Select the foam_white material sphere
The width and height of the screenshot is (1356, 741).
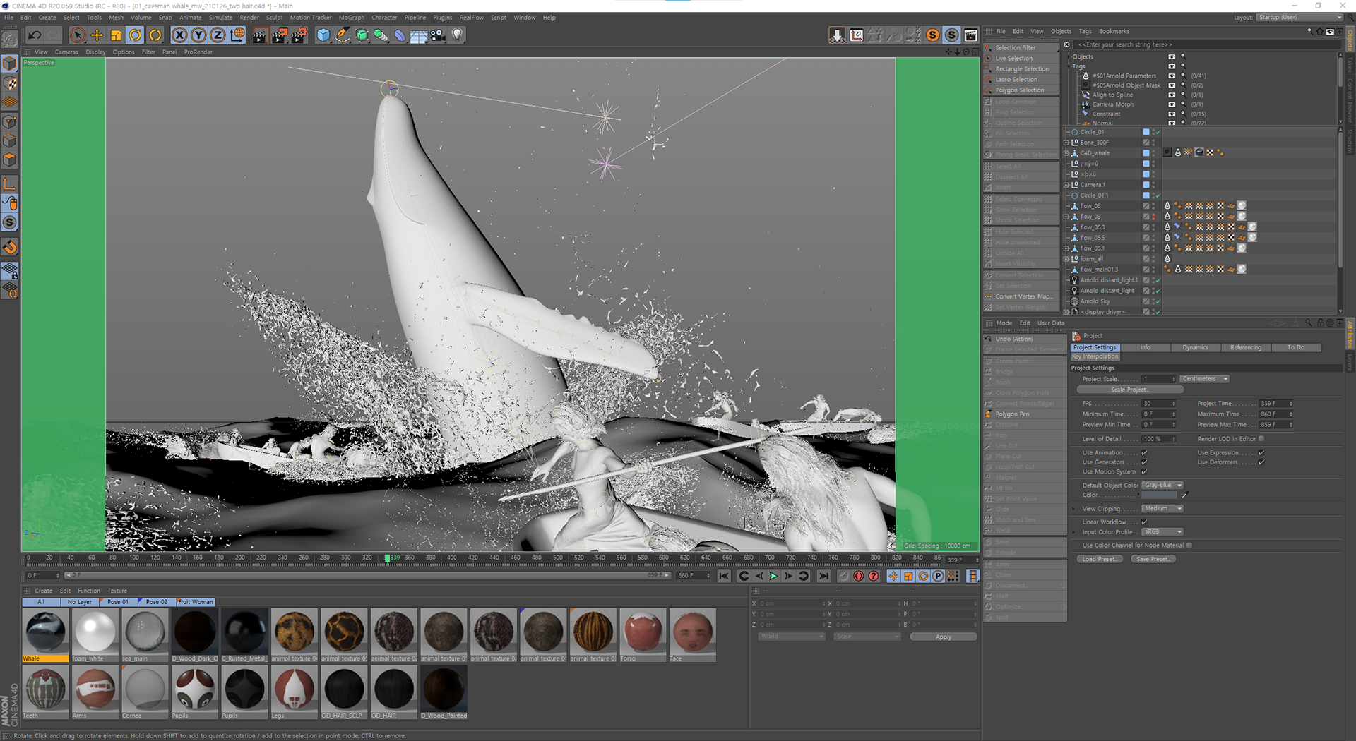95,631
